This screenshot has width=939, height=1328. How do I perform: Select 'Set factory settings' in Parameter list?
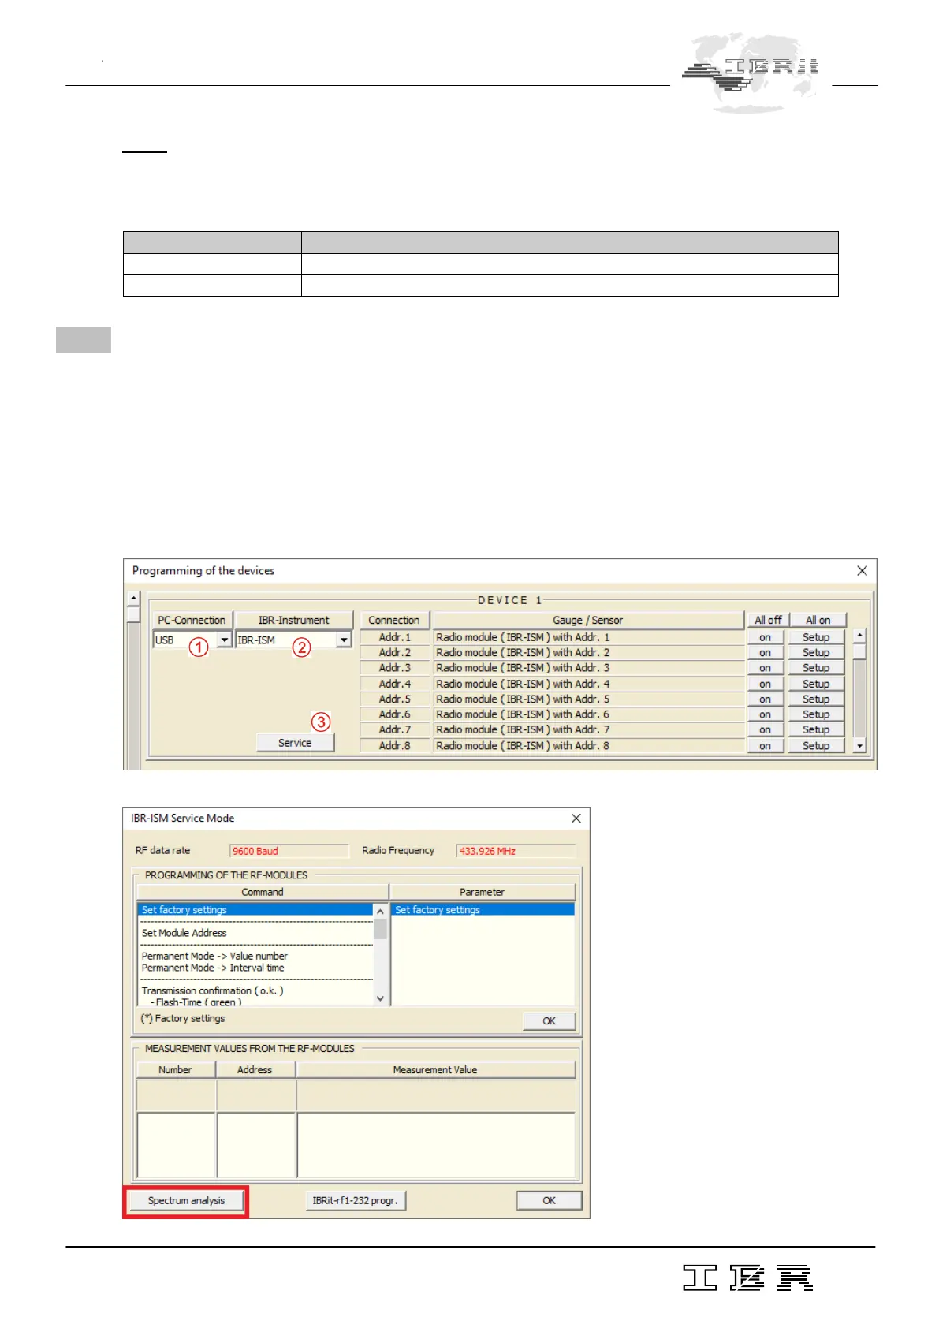click(483, 909)
